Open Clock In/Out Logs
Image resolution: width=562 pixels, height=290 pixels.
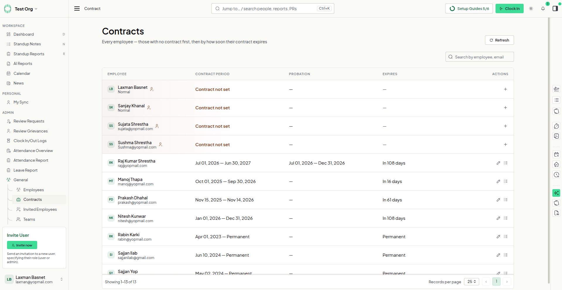tap(34, 141)
